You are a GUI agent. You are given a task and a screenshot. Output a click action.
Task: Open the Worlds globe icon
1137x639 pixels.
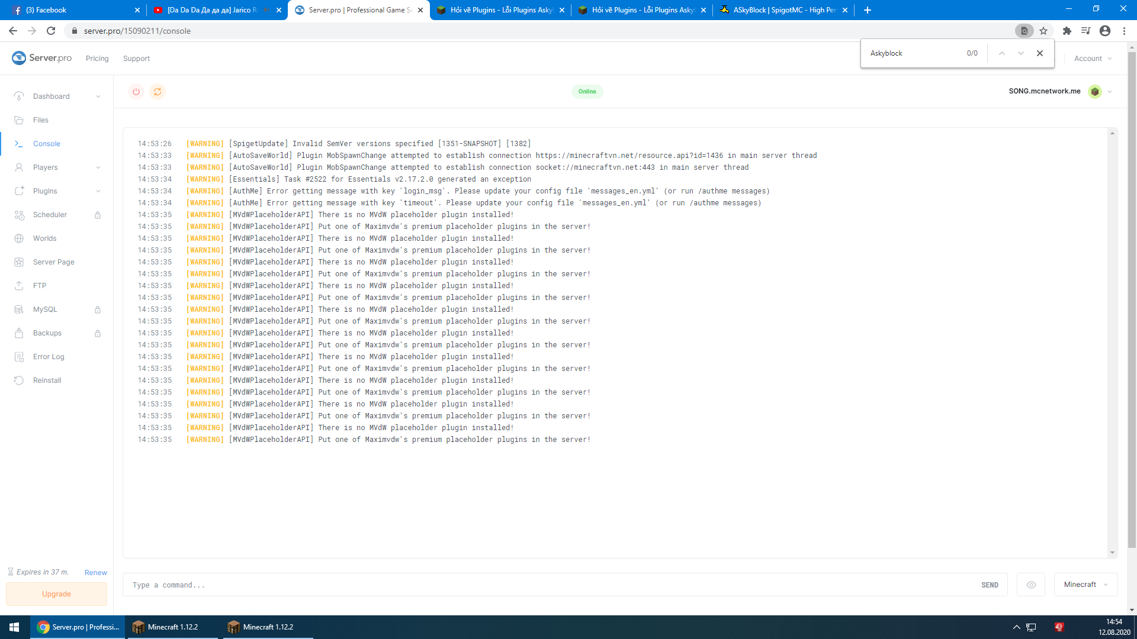(x=19, y=238)
